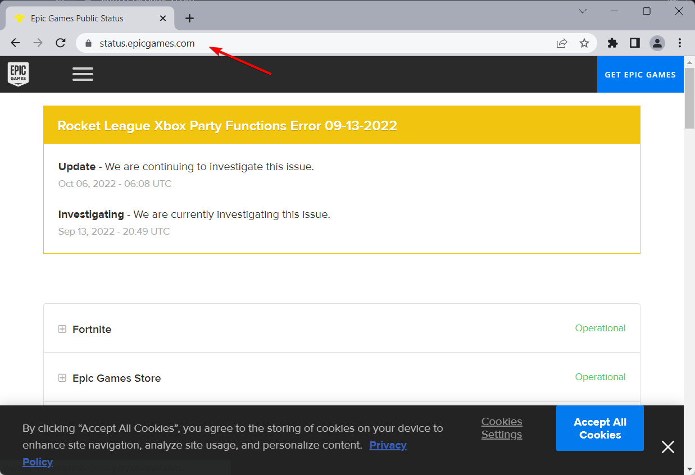Minimize the browser window
Viewport: 695px width, 475px height.
pyautogui.click(x=615, y=11)
